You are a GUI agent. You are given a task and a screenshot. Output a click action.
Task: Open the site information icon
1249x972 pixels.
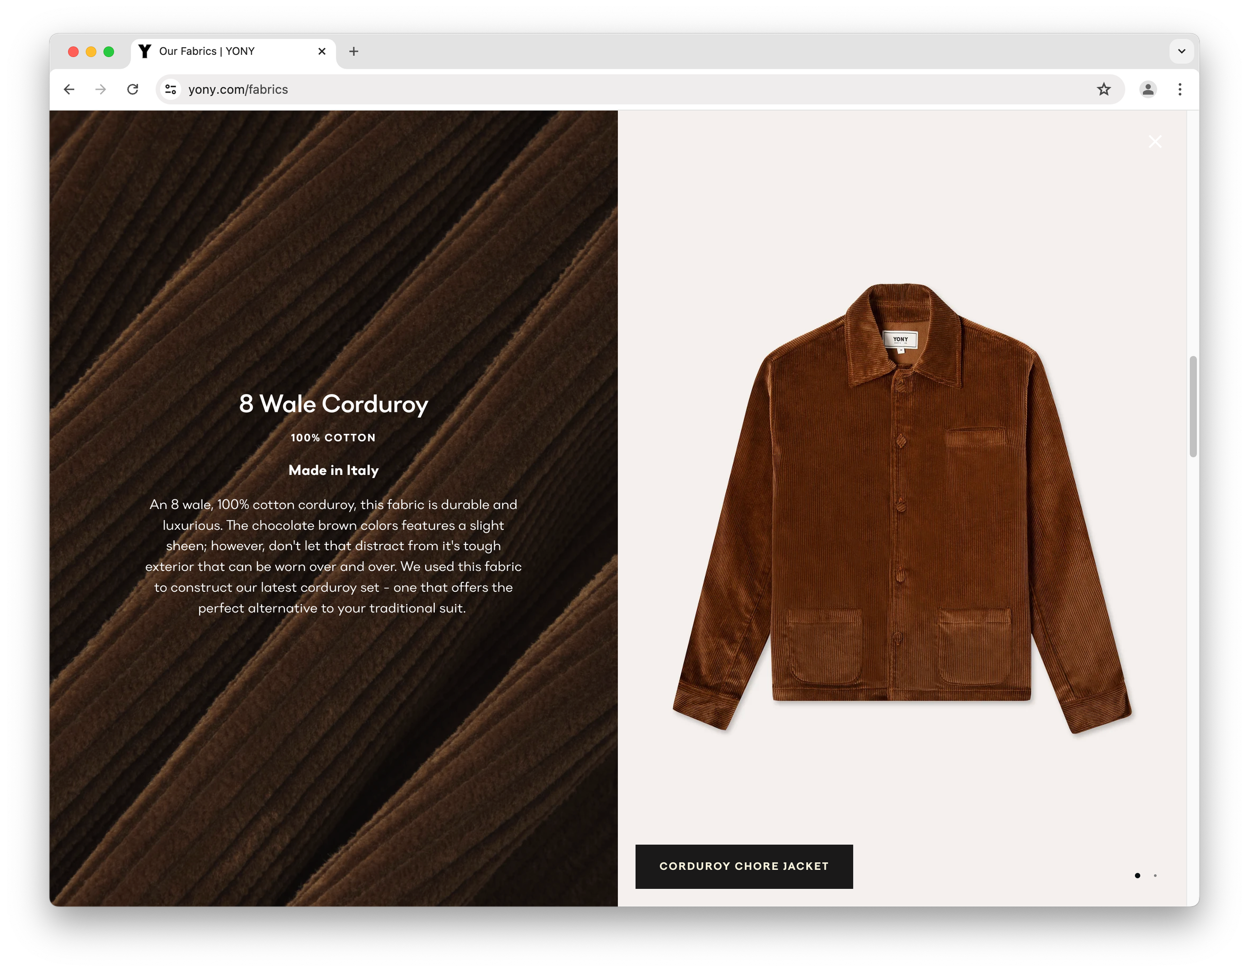[170, 89]
